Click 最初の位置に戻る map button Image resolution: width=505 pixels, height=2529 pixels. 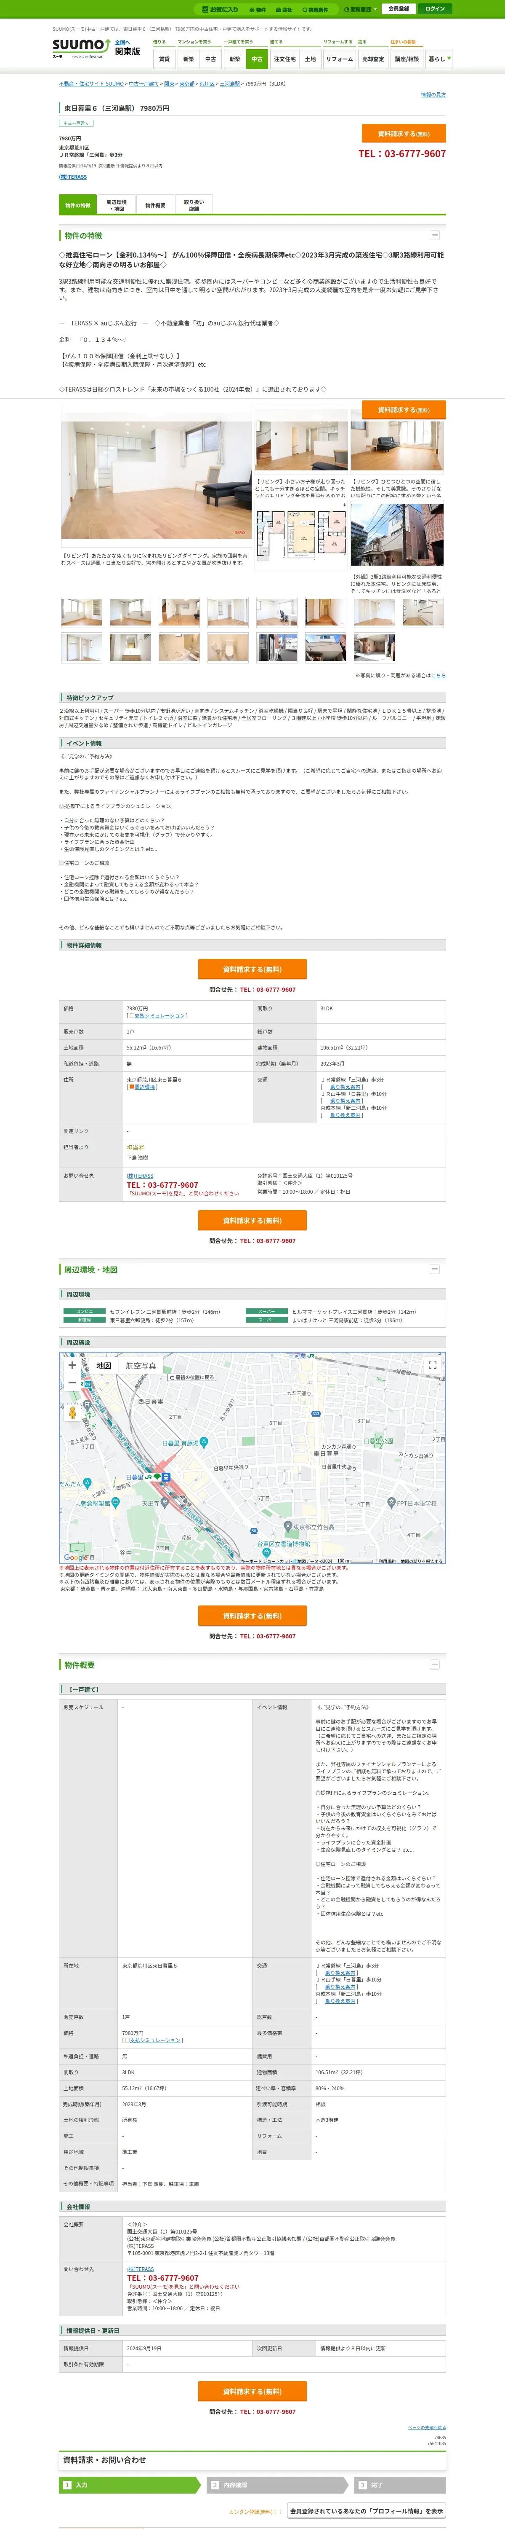[192, 1377]
